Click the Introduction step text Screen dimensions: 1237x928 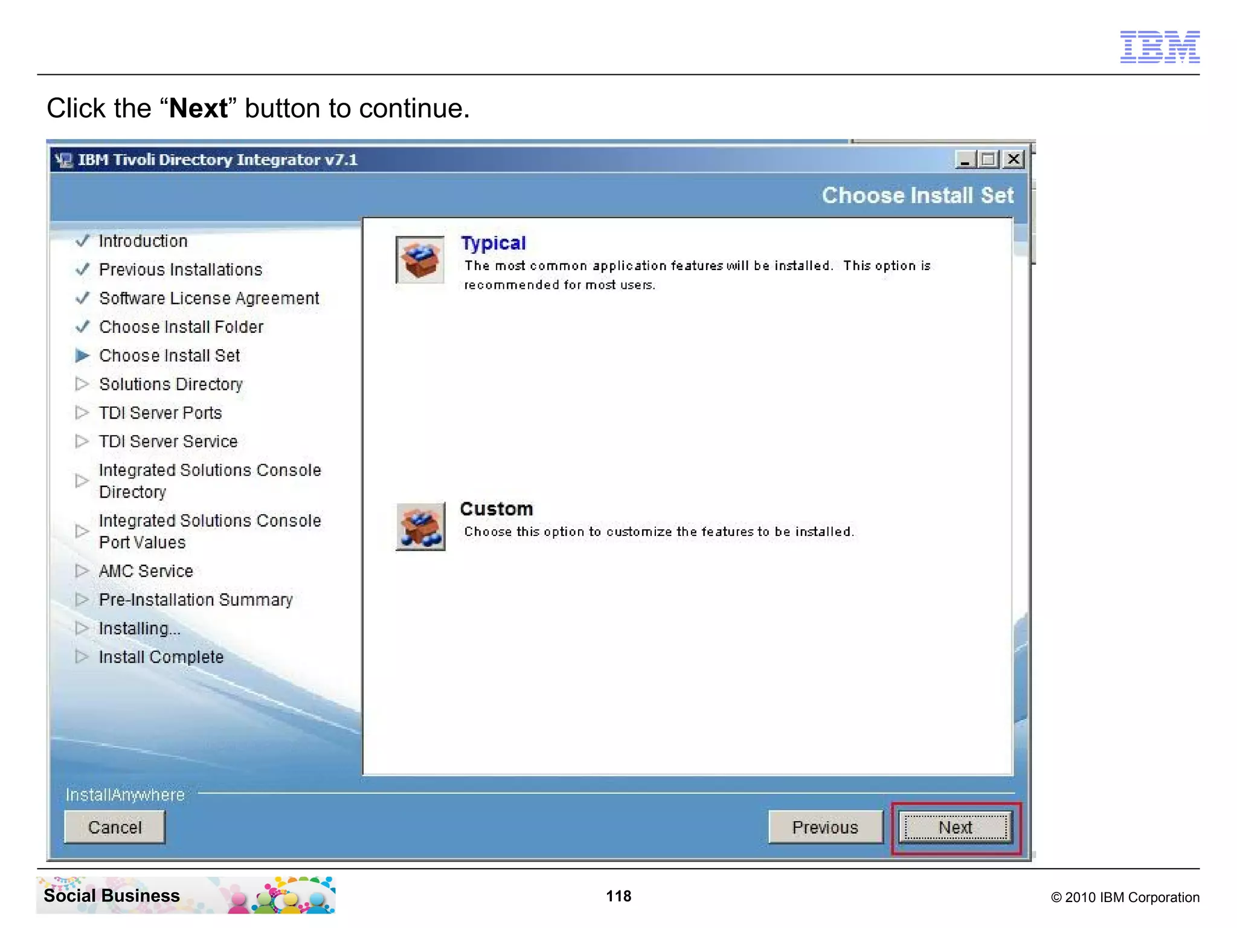pyautogui.click(x=143, y=241)
